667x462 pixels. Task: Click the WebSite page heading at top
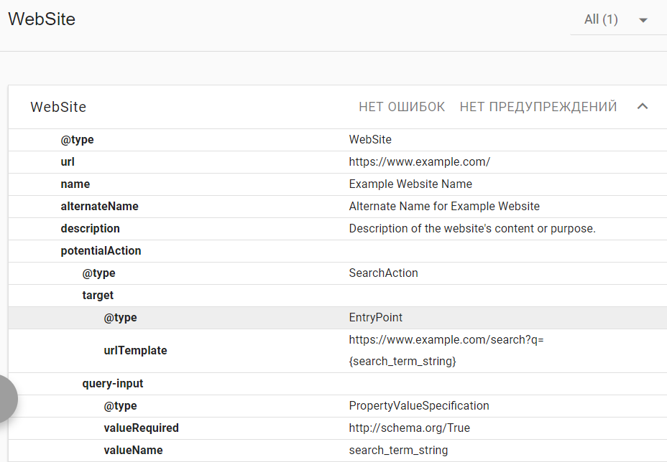[x=42, y=19]
